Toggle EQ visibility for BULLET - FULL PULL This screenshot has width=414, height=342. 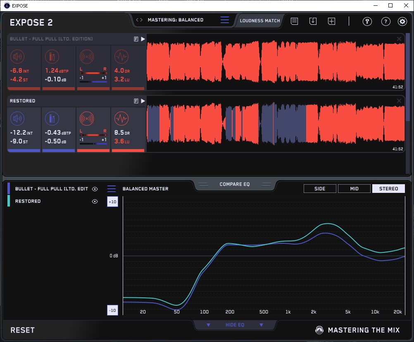tap(95, 189)
